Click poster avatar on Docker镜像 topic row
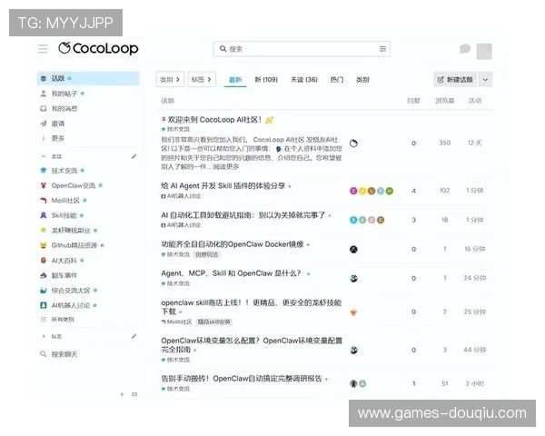Viewport: 545px width, 436px height. pyautogui.click(x=353, y=249)
